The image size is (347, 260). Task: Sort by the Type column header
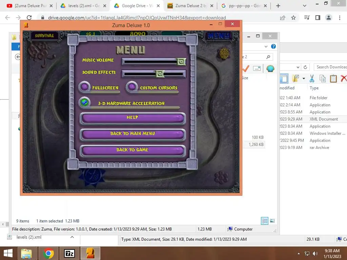click(314, 88)
